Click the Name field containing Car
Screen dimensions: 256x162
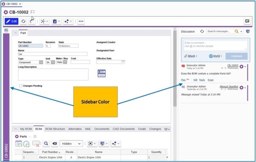pos(53,54)
